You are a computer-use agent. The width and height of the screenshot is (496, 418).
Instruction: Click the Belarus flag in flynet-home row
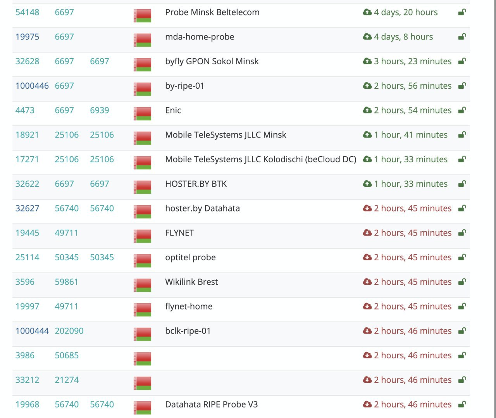[x=142, y=310]
